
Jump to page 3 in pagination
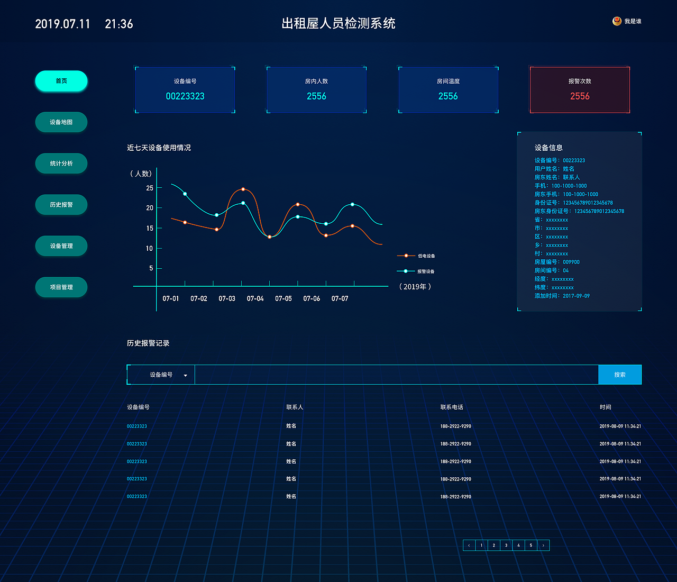coord(506,545)
